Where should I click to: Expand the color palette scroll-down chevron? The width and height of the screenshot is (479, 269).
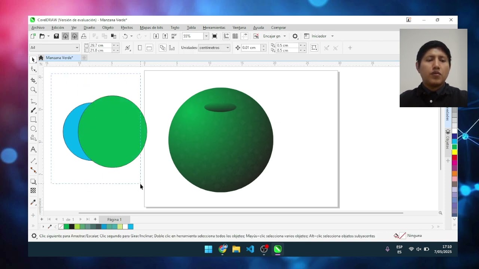(455, 220)
